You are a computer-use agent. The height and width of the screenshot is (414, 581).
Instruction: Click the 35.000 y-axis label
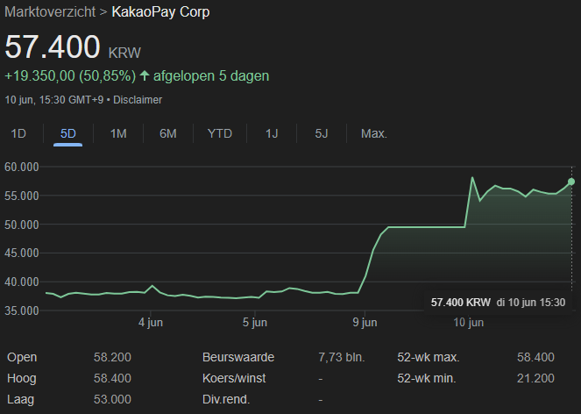tap(22, 310)
